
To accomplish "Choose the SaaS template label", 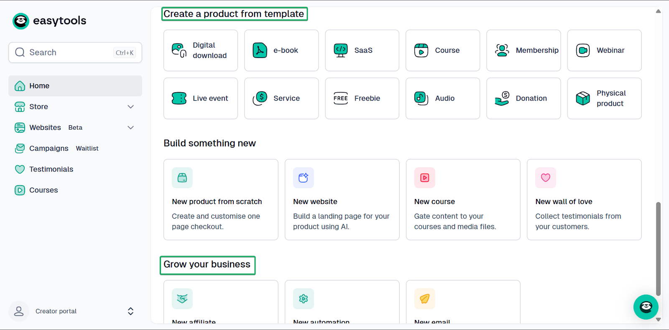I will 363,50.
